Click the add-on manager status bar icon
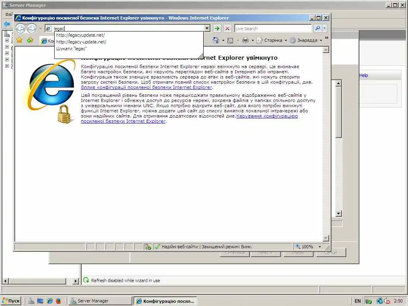This screenshot has width=408, height=306. (148, 247)
